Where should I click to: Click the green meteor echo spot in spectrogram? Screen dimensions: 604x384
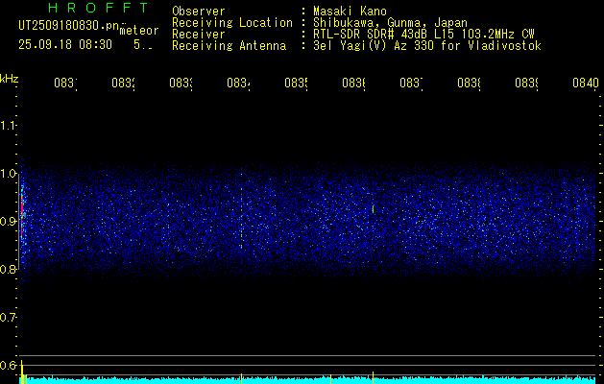[373, 207]
